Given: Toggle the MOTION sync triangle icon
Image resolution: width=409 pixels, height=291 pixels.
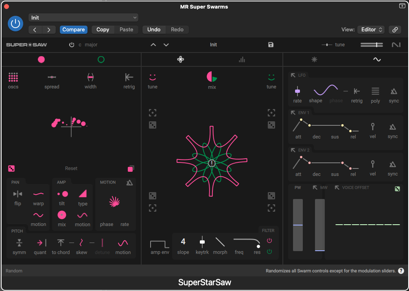Looking at the screenshot, I should point(129,182).
